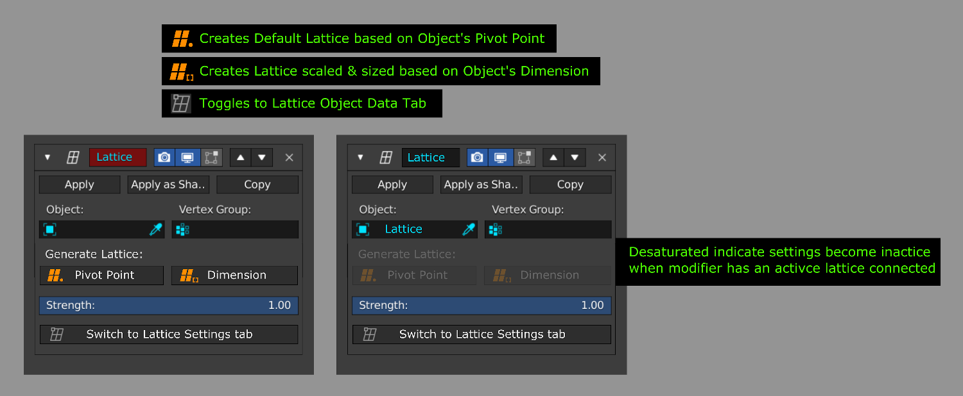The height and width of the screenshot is (396, 963).
Task: Open the right panel Vertex Group field
Action: (x=548, y=229)
